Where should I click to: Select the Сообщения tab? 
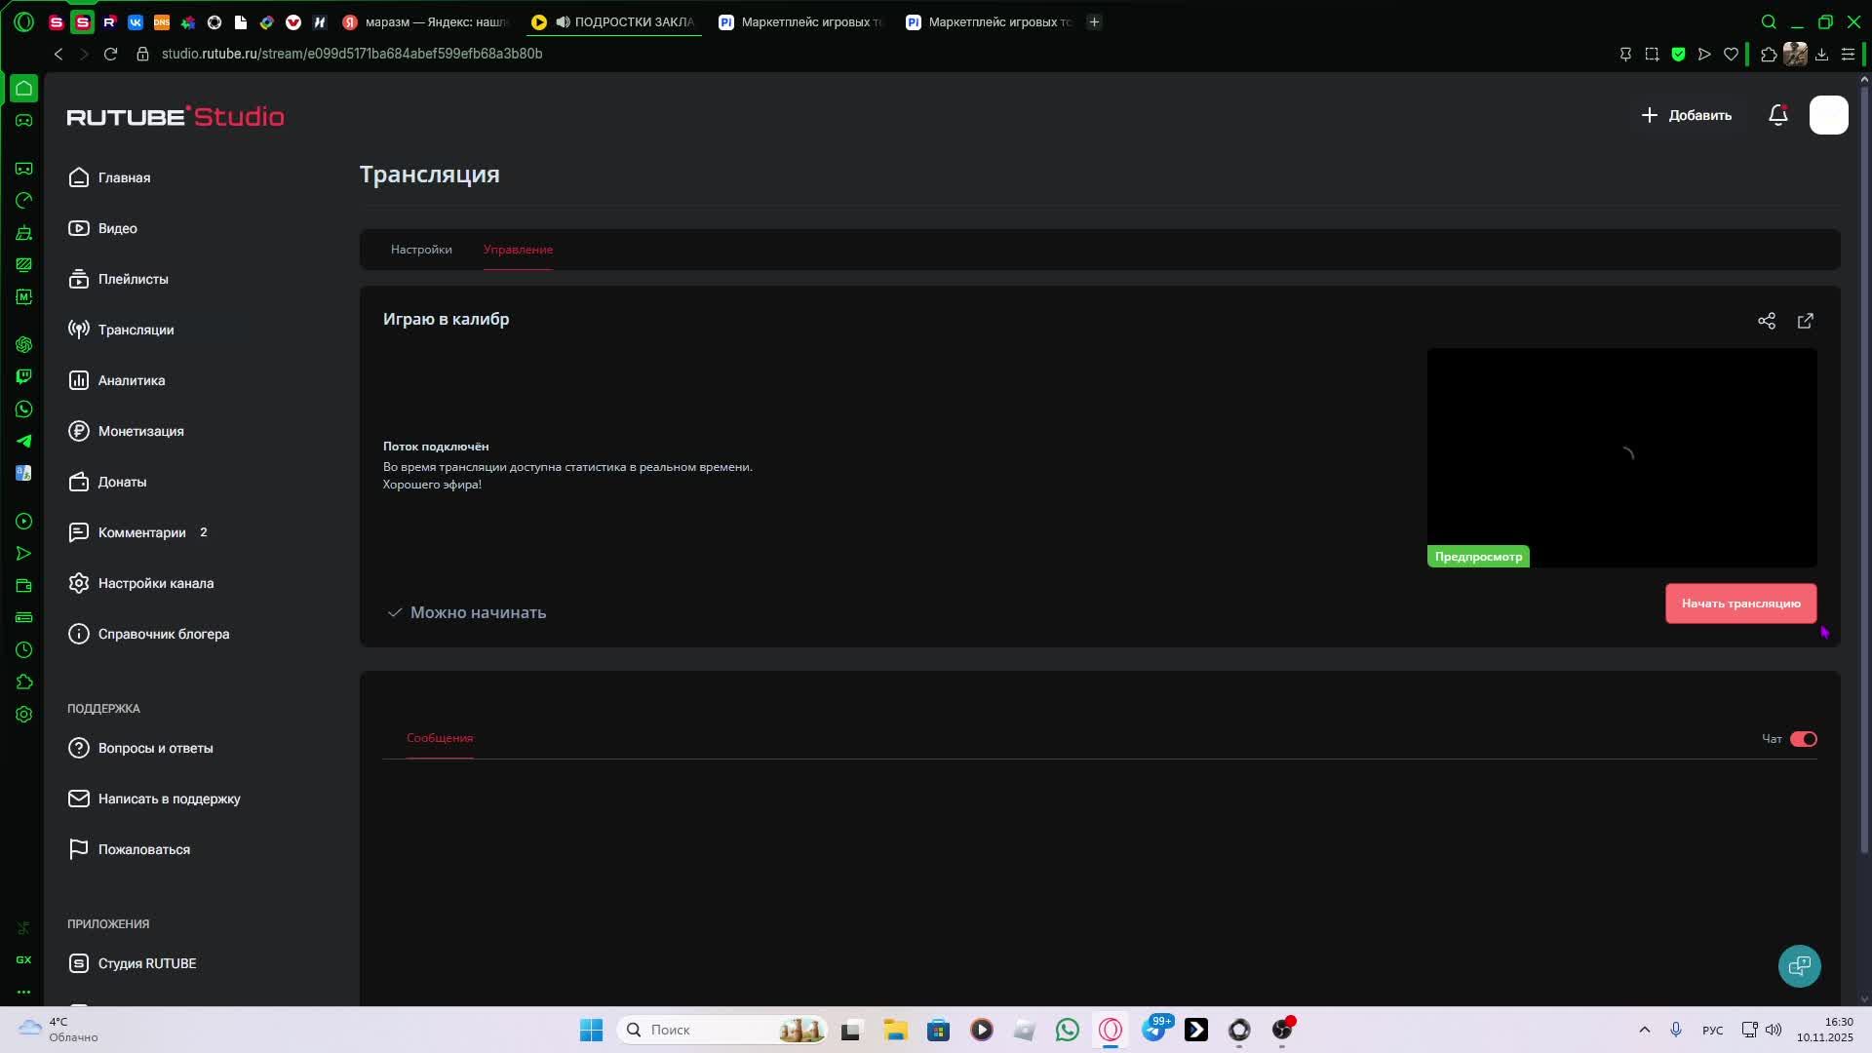coord(440,738)
